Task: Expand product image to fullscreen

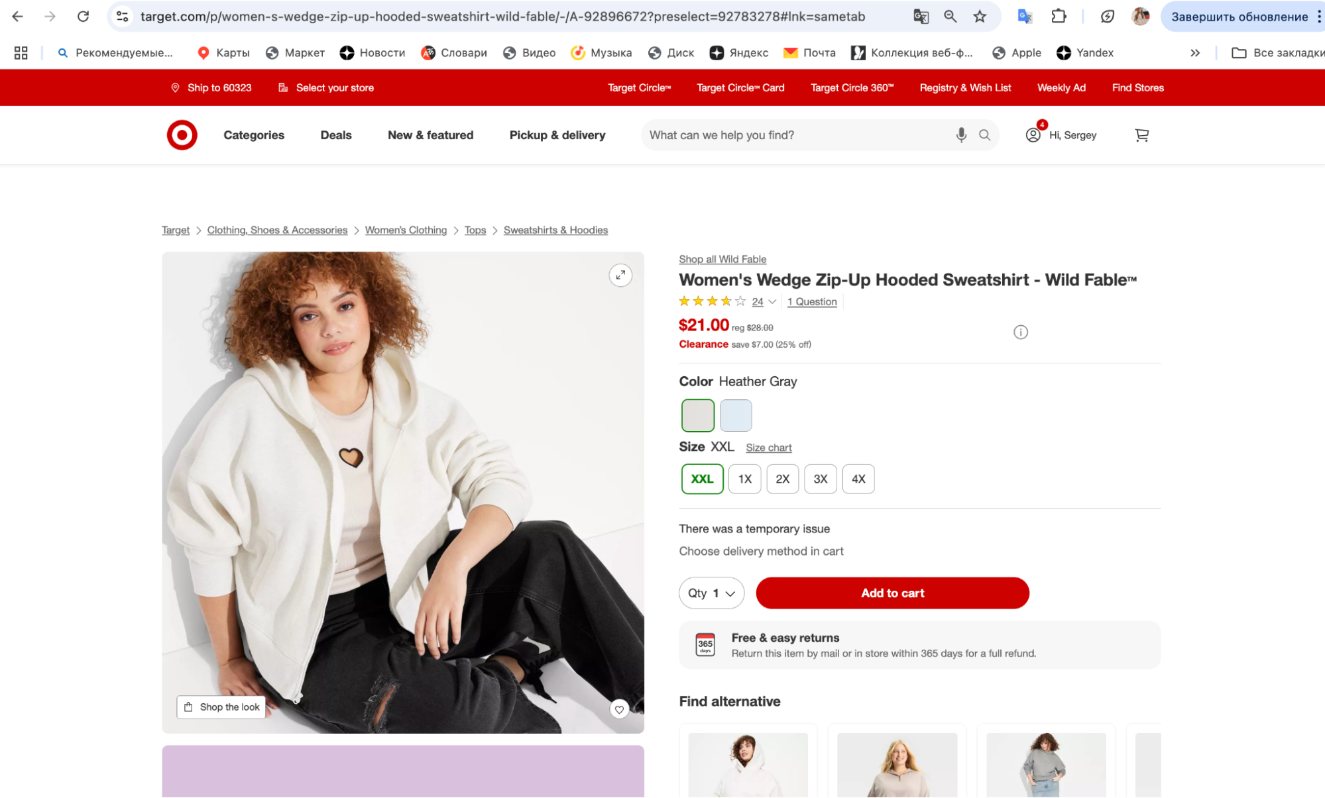Action: pyautogui.click(x=620, y=275)
